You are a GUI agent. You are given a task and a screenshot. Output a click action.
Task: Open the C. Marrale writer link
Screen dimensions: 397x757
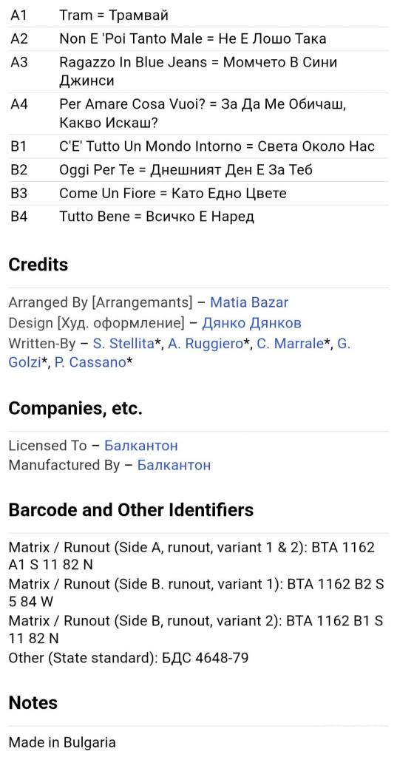pos(290,343)
